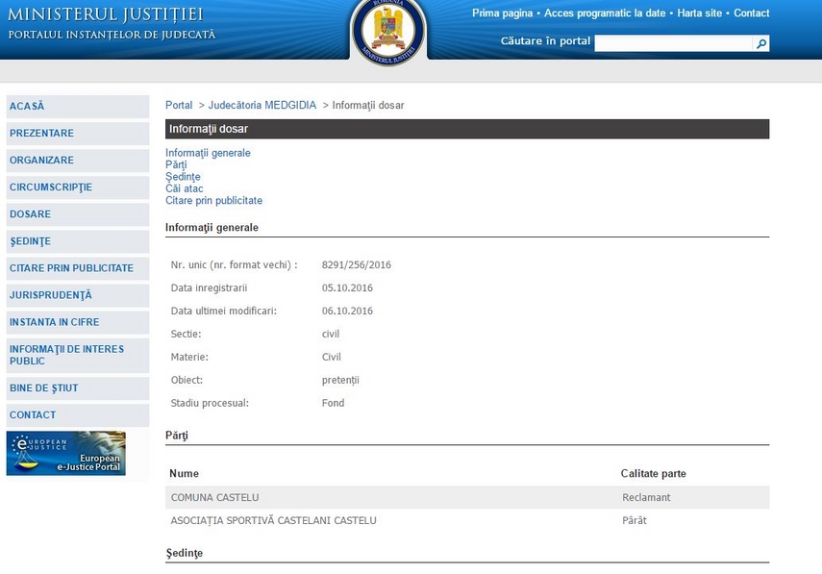Click the Ministerul Justiției portal title
This screenshot has height=574, width=822.
106,15
